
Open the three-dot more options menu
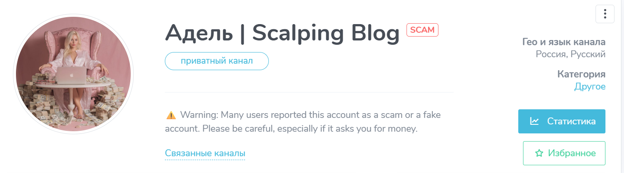605,14
